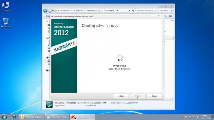Toggle the Explorer preview pane icon
Image resolution: width=214 pixels, height=120 pixels.
(165, 16)
